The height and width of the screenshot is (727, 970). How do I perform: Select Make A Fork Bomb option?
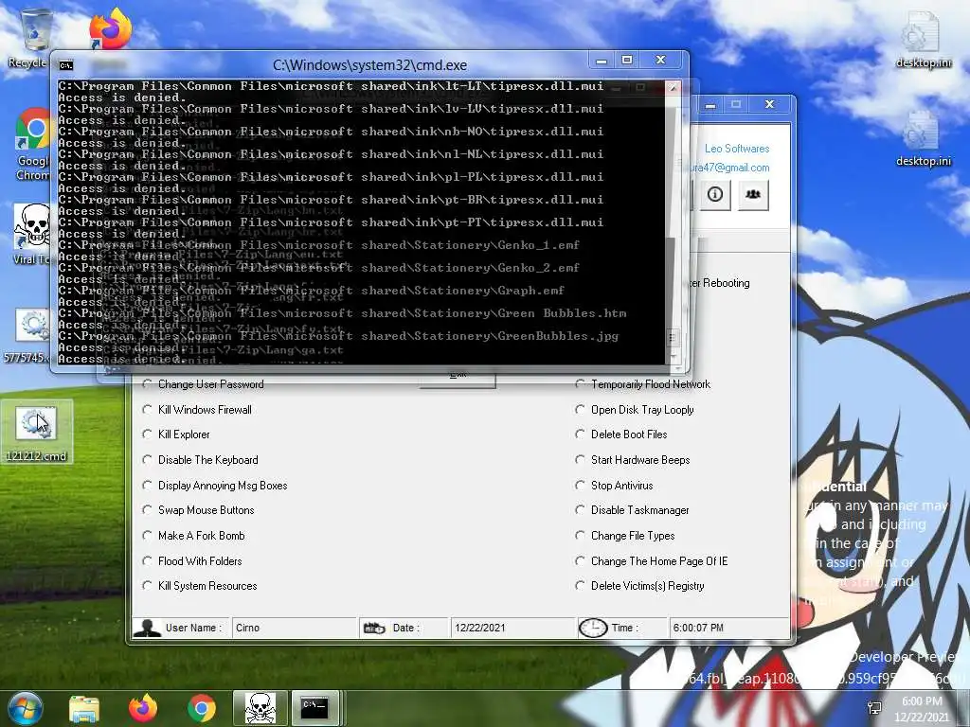tap(193, 536)
